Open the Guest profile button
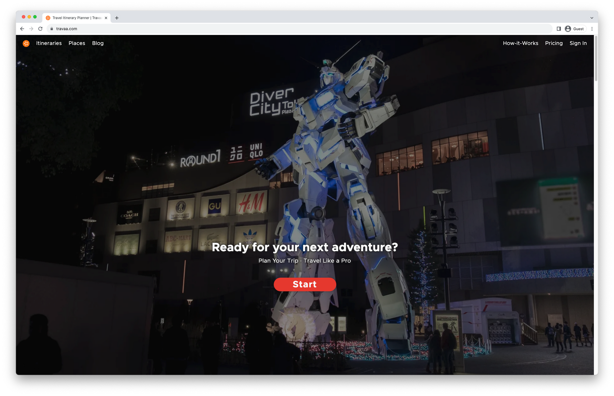 575,29
